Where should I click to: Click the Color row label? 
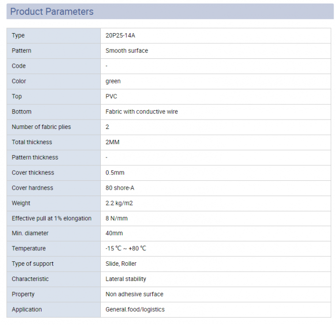click(x=19, y=81)
